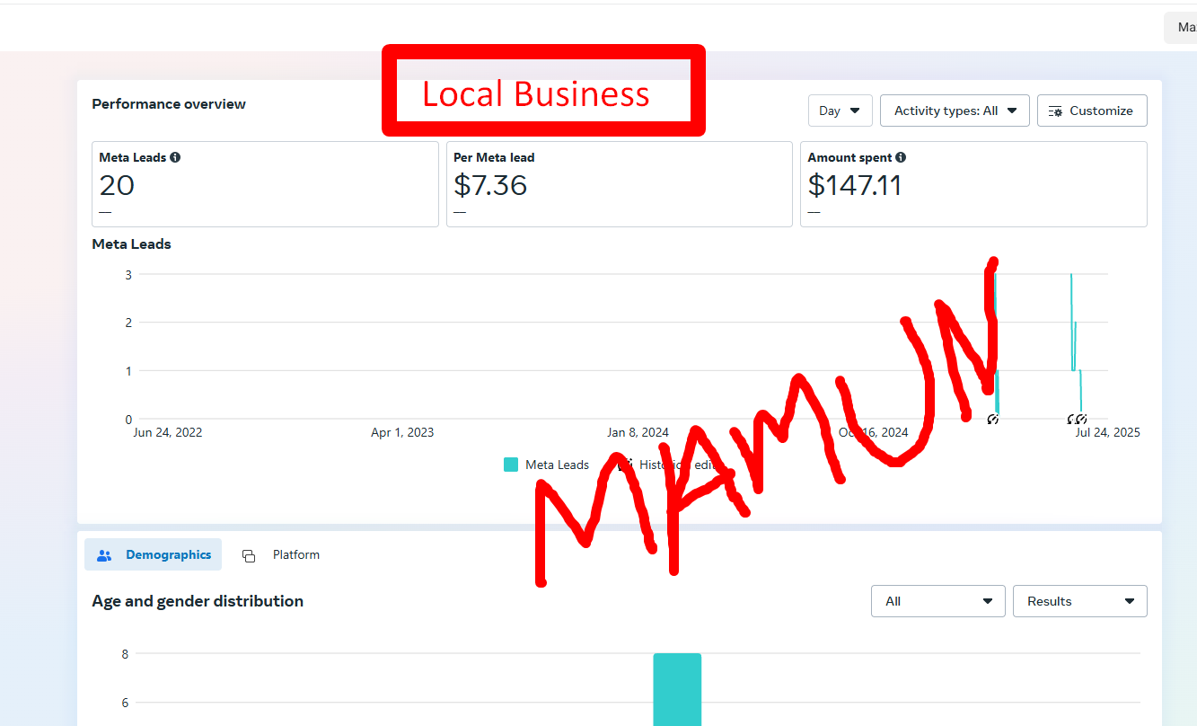
Task: Click the Meta Leads chart title above the graph
Action: [131, 243]
